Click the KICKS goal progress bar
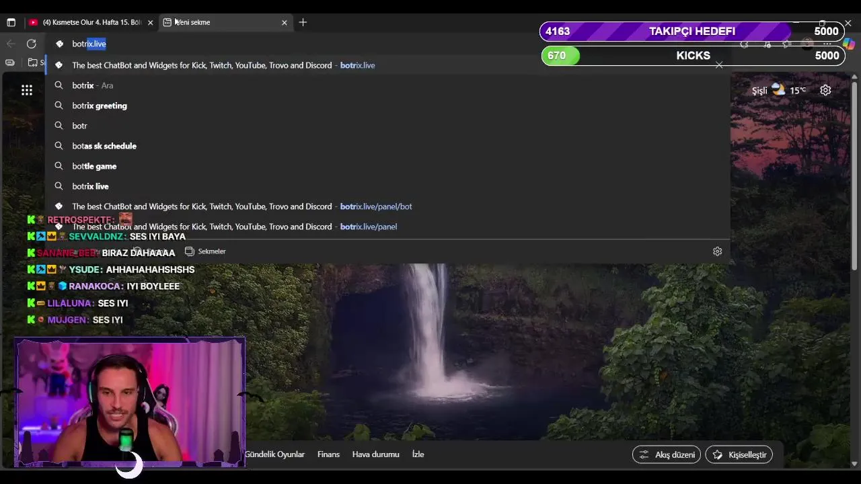The width and height of the screenshot is (861, 484). pos(693,56)
